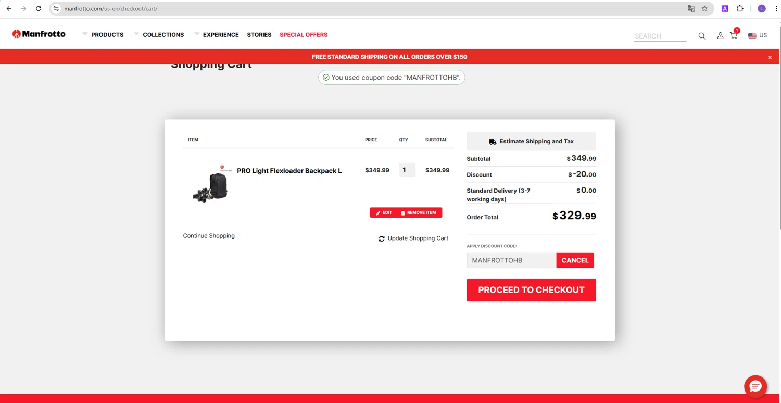The width and height of the screenshot is (781, 403).
Task: Click the Standard Delivery (3-7 working days) label
Action: click(x=498, y=195)
